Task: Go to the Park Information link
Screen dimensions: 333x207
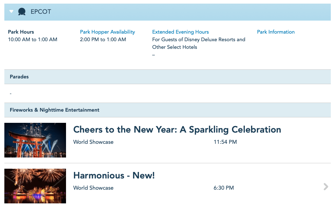Action: [276, 32]
